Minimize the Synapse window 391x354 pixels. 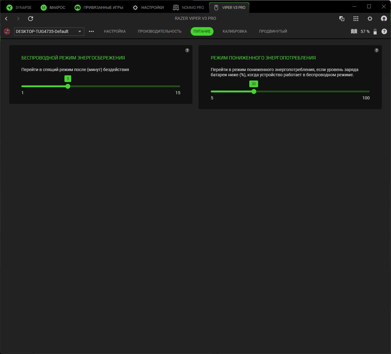pos(354,6)
